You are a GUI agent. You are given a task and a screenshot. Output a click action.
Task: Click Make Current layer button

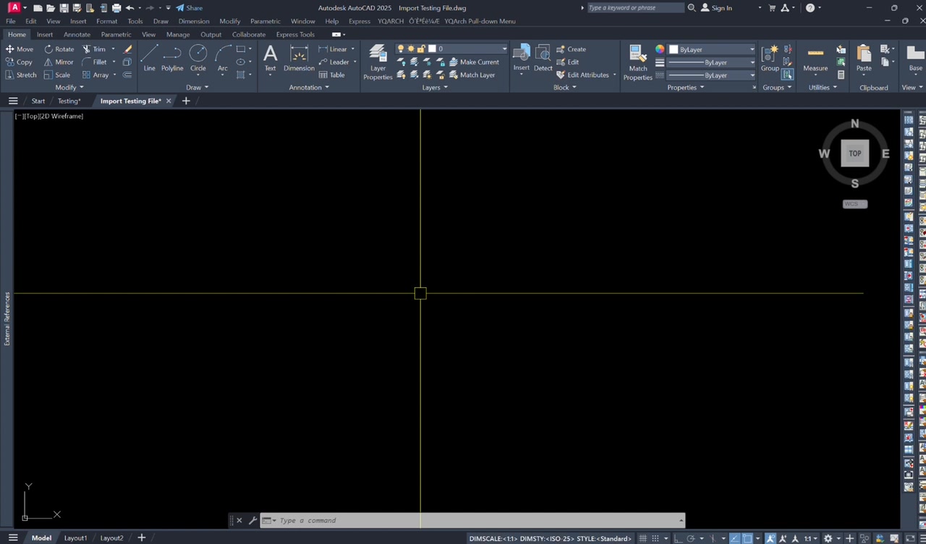tap(474, 62)
